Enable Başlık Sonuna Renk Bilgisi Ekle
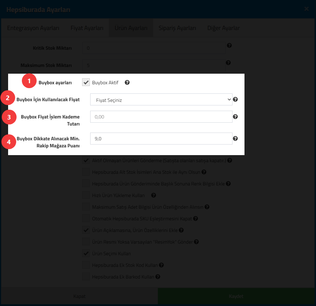Viewport: 316px width, 306px height. coord(86,184)
